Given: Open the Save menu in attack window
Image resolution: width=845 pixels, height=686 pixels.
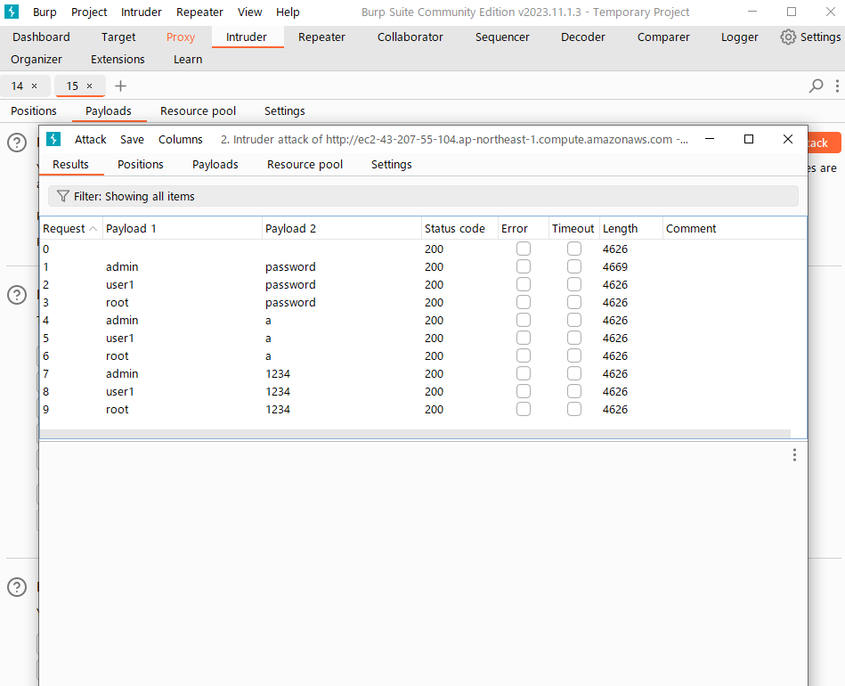Looking at the screenshot, I should click(x=132, y=139).
